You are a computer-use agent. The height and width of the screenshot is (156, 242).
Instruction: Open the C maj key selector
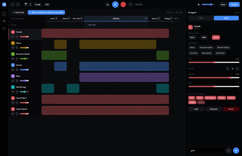[x=38, y=4]
